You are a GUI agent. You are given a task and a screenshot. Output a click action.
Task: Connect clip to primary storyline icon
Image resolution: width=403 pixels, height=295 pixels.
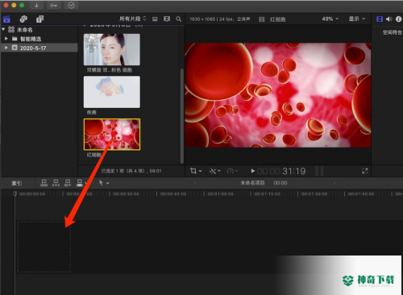[44, 183]
